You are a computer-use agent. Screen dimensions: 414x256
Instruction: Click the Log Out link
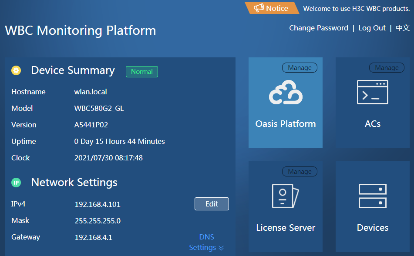pyautogui.click(x=372, y=28)
